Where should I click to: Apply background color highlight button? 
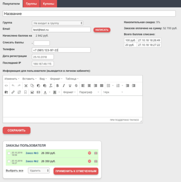[x=55, y=92]
